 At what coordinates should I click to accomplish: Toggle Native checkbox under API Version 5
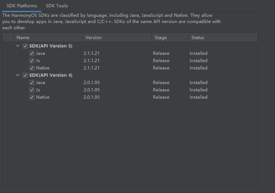click(32, 68)
